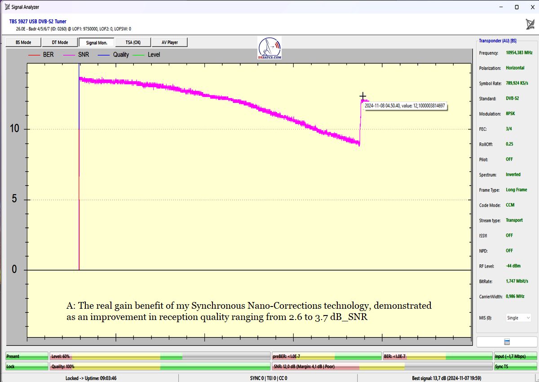Image resolution: width=539 pixels, height=382 pixels.
Task: Select the Signal Mon. tab
Action: click(97, 43)
